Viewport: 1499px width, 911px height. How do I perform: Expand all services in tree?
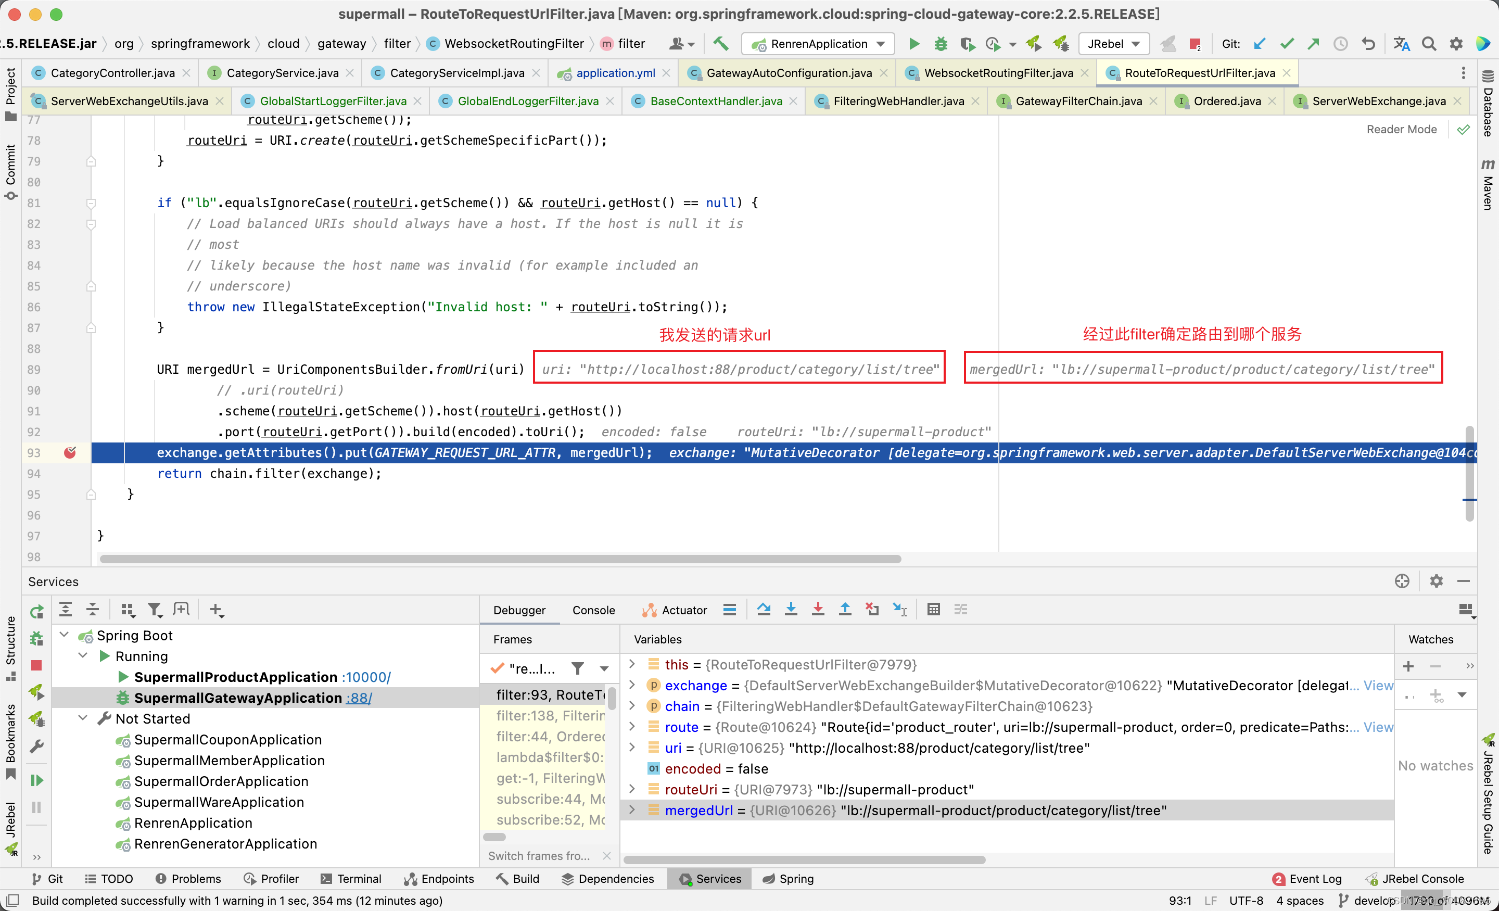66,609
